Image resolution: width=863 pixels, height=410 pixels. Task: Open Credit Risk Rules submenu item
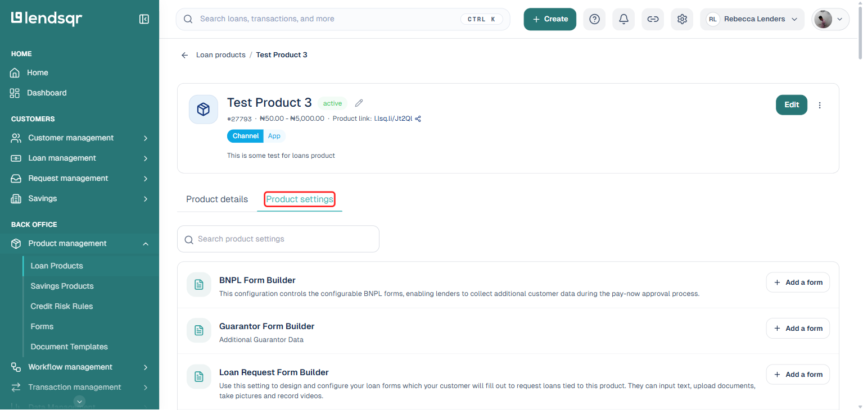(x=91, y=306)
